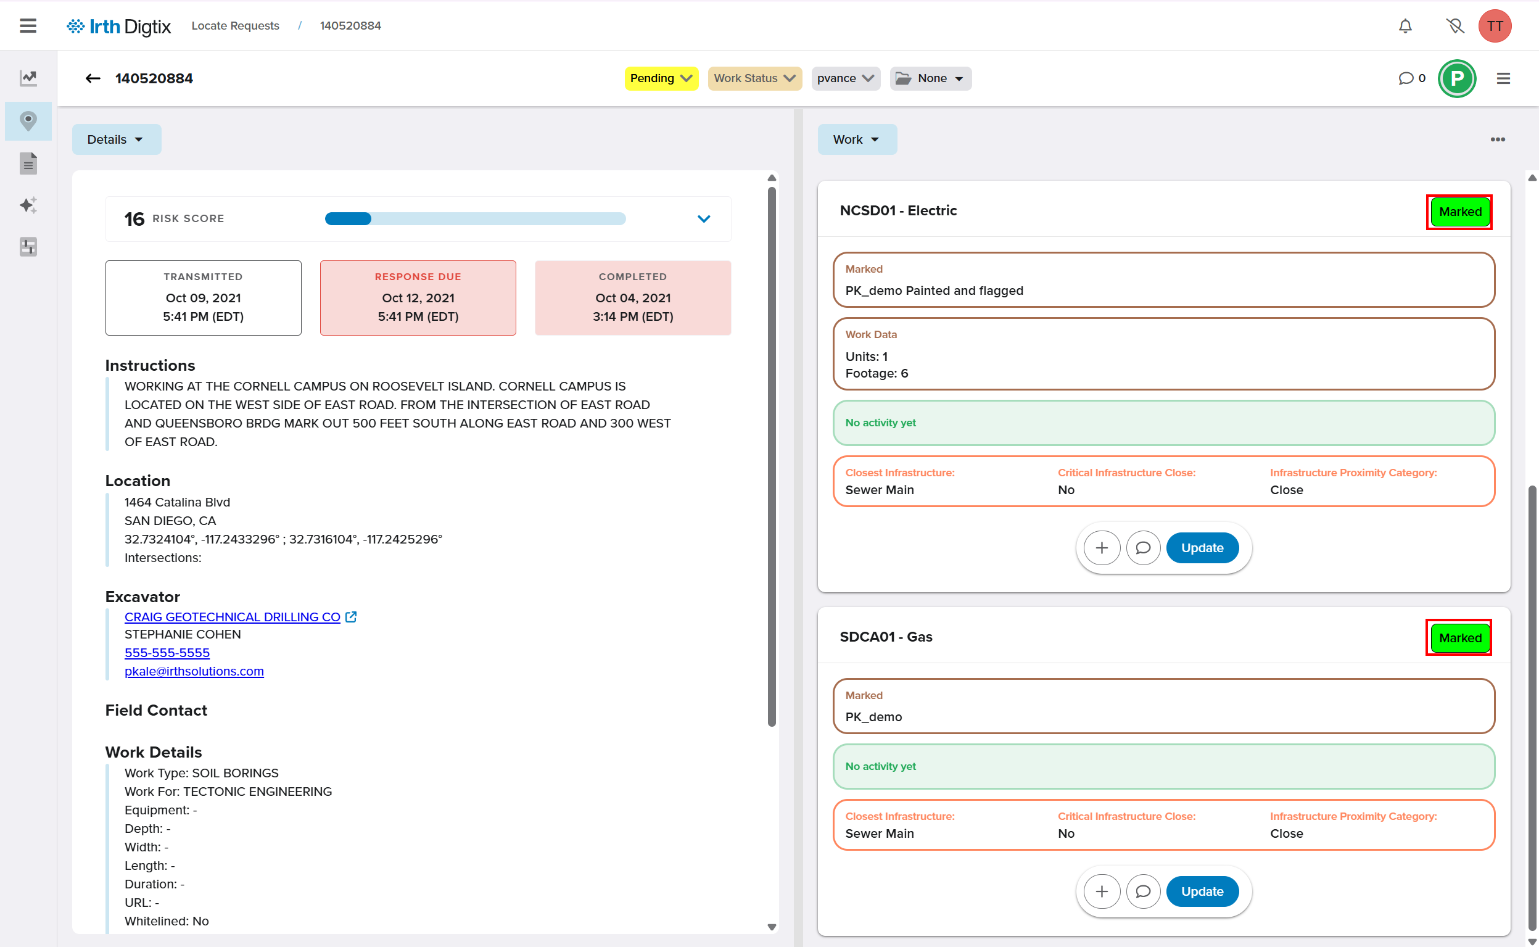Viewport: 1539px width, 947px height.
Task: Open the Details panel menu
Action: pyautogui.click(x=116, y=139)
